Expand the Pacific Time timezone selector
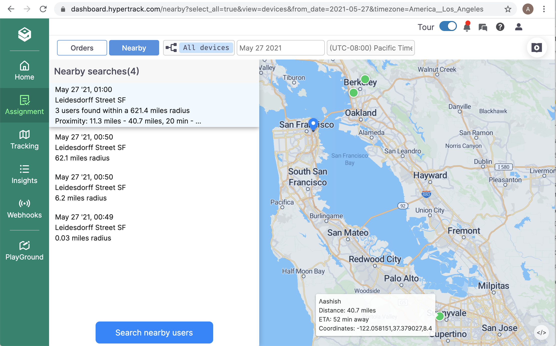 click(371, 48)
